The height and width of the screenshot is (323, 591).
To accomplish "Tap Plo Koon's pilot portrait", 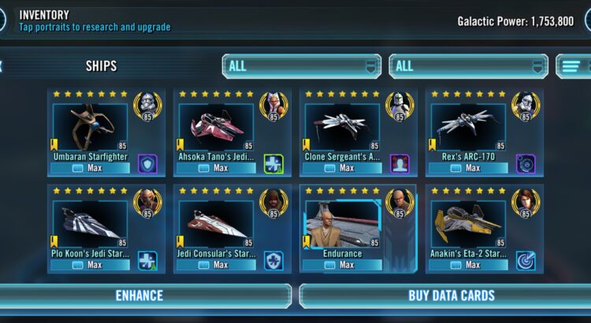I will (x=147, y=203).
